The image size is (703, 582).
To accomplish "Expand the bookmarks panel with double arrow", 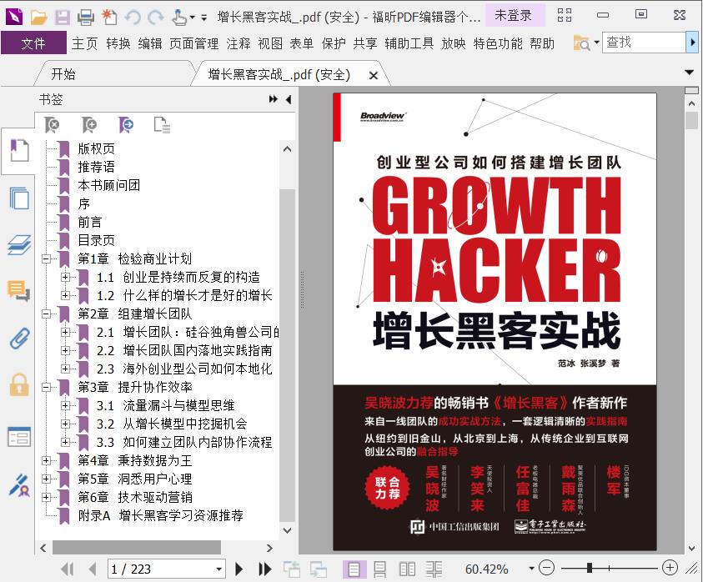I will [273, 99].
